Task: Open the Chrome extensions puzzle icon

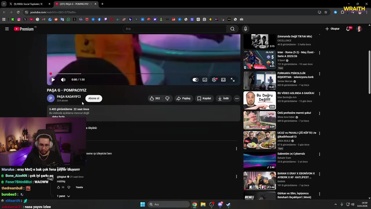Action: (343, 12)
